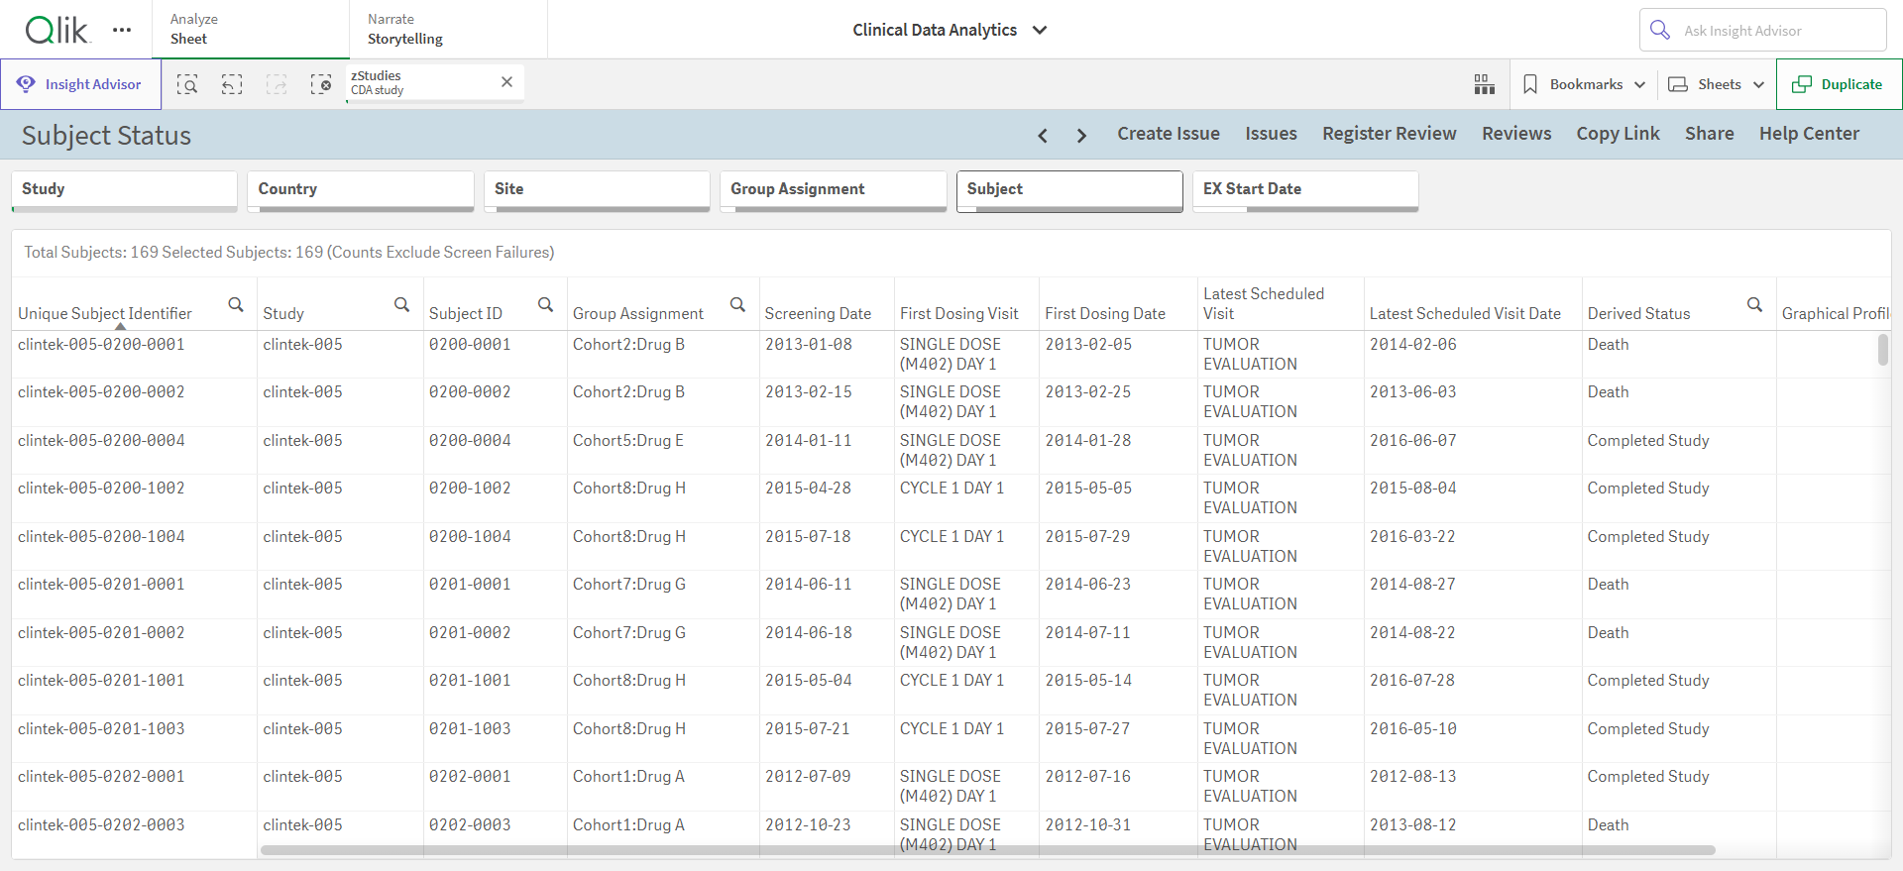The width and height of the screenshot is (1903, 871).
Task: Open the Qlik logo home link
Action: [57, 30]
